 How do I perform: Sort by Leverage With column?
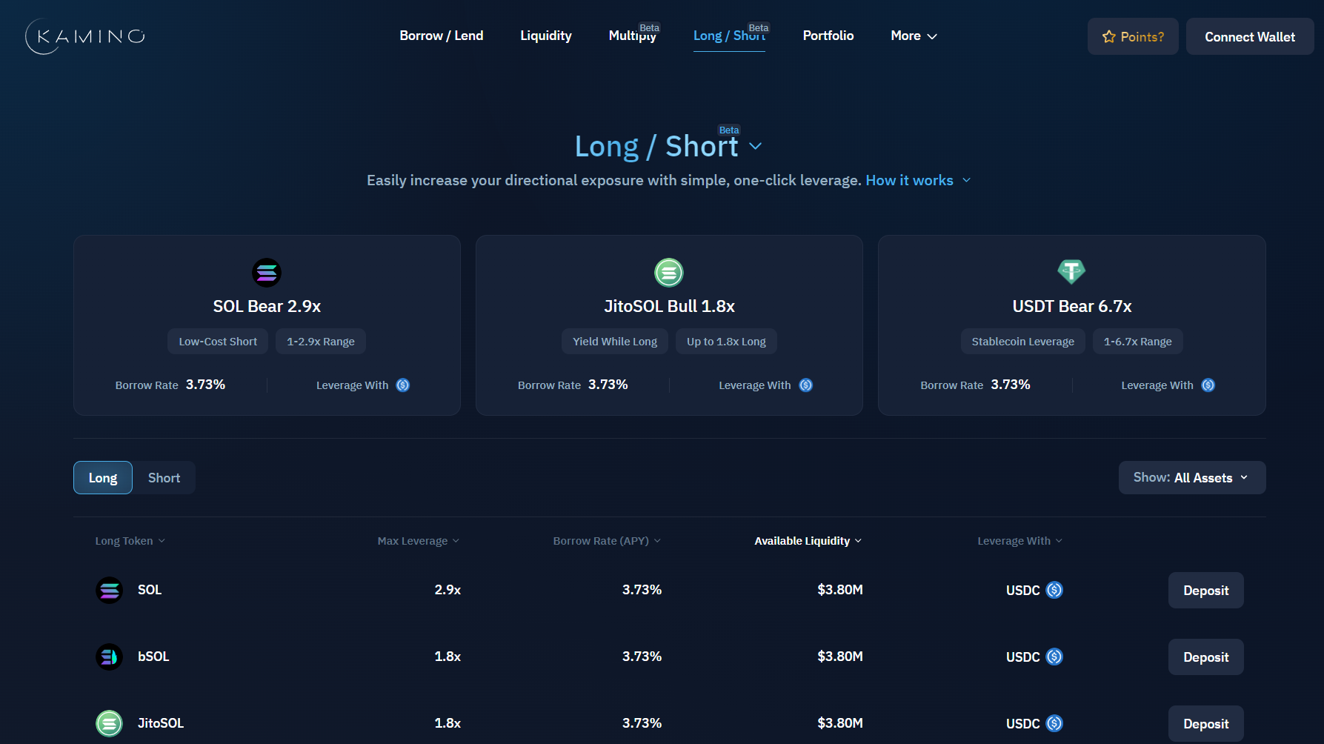click(x=1020, y=541)
